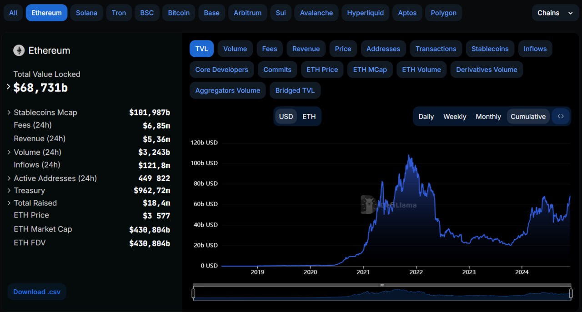Click the Ethereum logo in the left panel

(19, 50)
